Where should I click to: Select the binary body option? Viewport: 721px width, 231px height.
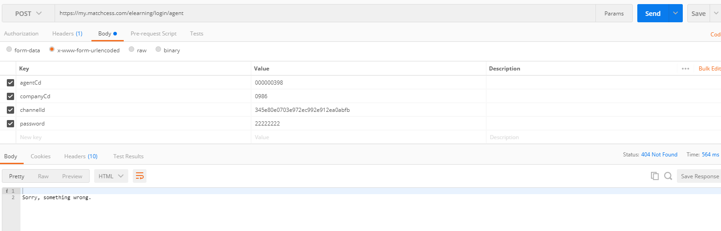pyautogui.click(x=158, y=50)
